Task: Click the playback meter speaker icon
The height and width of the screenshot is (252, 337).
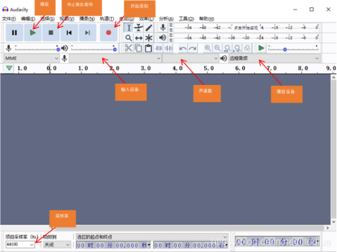Action: pos(163,38)
